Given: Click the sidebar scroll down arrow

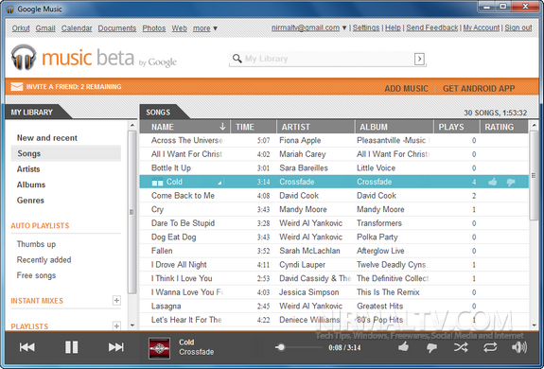Looking at the screenshot, I should [x=132, y=325].
